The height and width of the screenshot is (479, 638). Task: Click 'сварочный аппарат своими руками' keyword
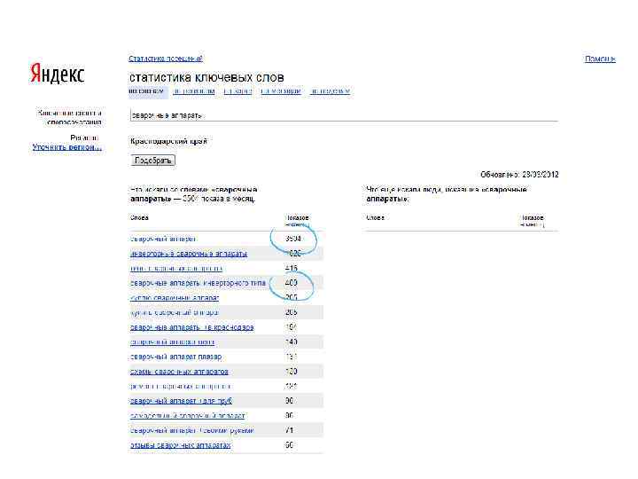[x=192, y=430]
